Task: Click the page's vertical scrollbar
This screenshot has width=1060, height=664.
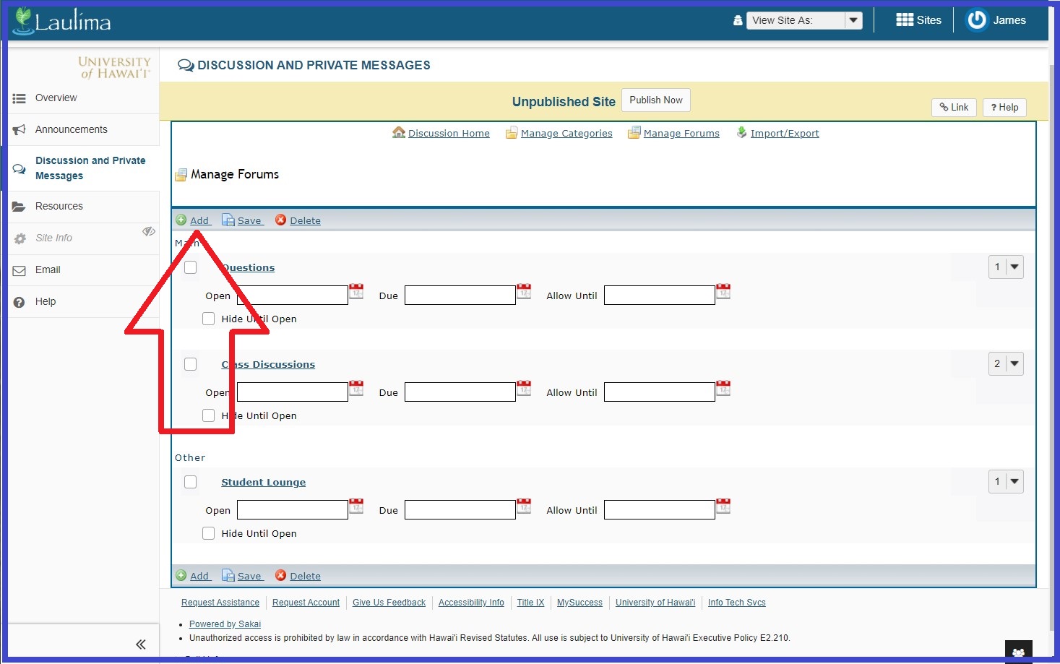Action: [1052, 289]
